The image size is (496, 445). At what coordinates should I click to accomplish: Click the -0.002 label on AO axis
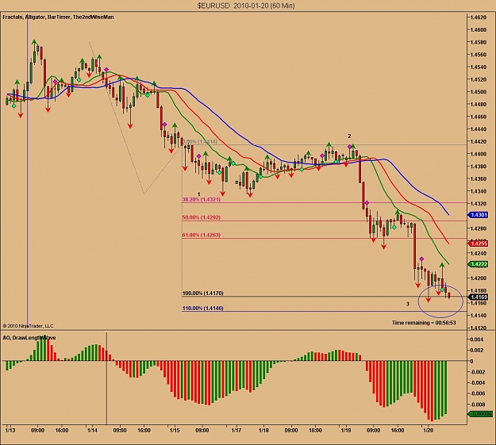click(476, 372)
